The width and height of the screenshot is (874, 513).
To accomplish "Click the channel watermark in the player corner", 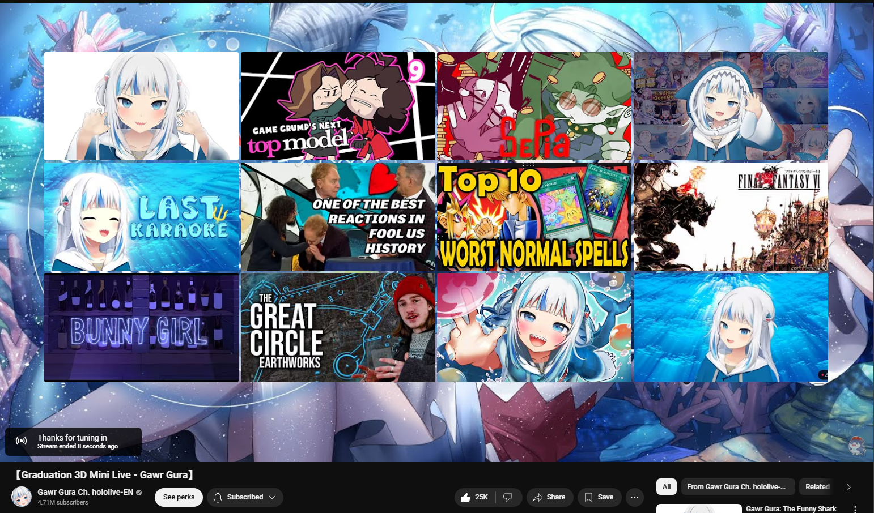I will point(856,446).
